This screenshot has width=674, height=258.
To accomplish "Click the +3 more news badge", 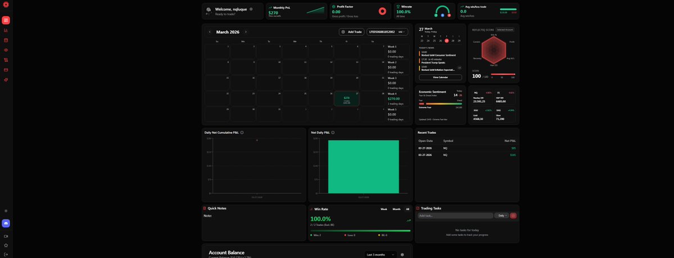I will (x=459, y=67).
